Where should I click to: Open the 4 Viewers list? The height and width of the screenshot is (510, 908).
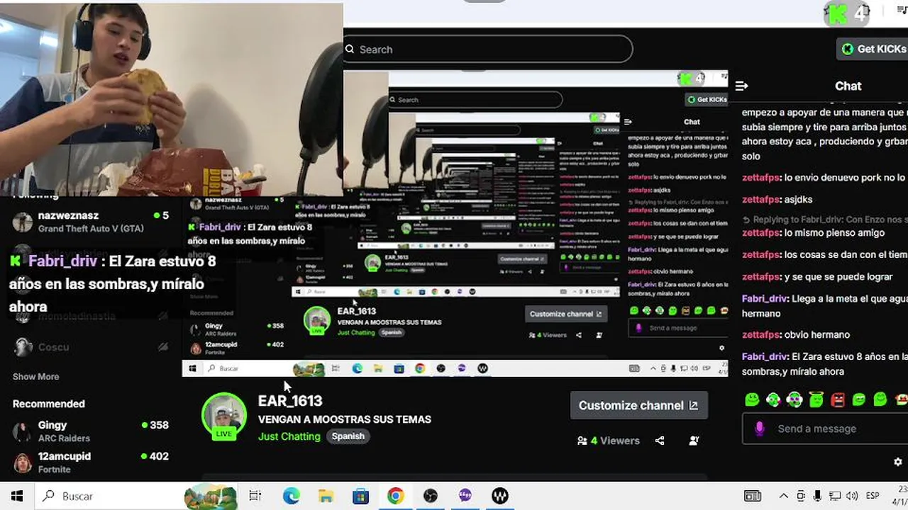pyautogui.click(x=608, y=441)
